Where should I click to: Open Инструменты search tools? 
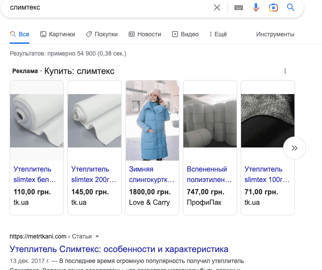click(275, 34)
